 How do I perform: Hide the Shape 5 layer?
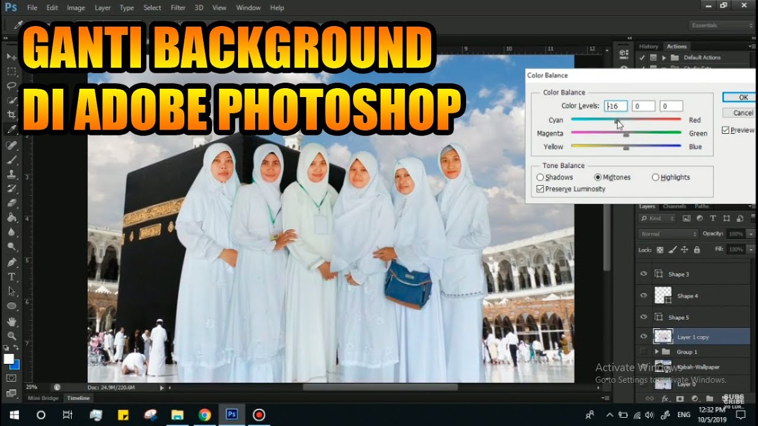tap(644, 318)
